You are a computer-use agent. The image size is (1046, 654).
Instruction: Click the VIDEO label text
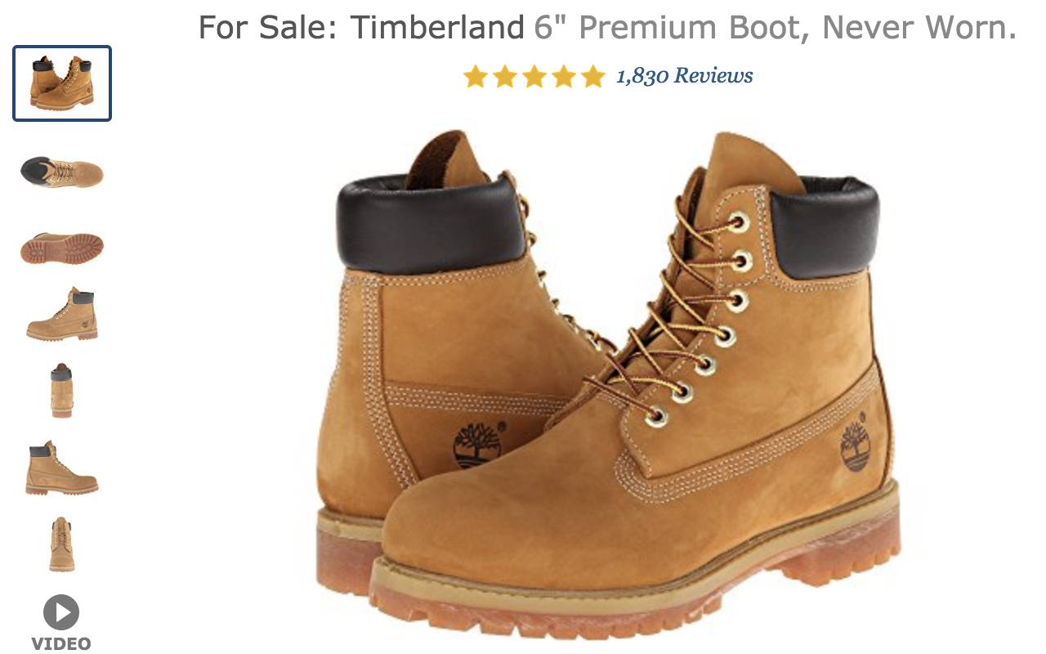[61, 643]
